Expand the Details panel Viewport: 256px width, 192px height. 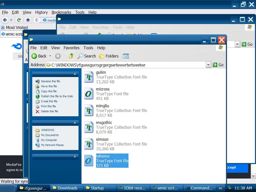click(75, 156)
